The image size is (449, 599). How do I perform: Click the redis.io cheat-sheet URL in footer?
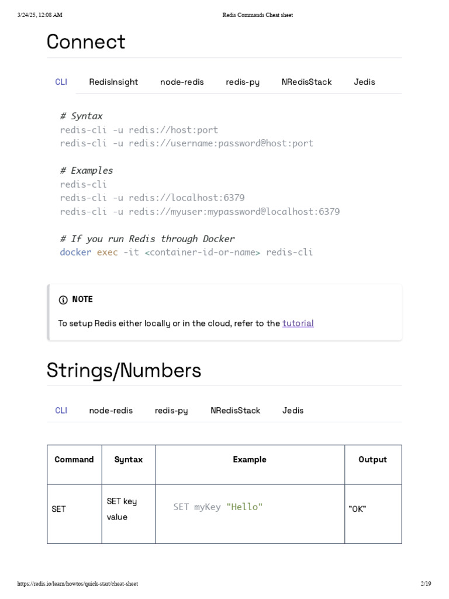pyautogui.click(x=78, y=584)
